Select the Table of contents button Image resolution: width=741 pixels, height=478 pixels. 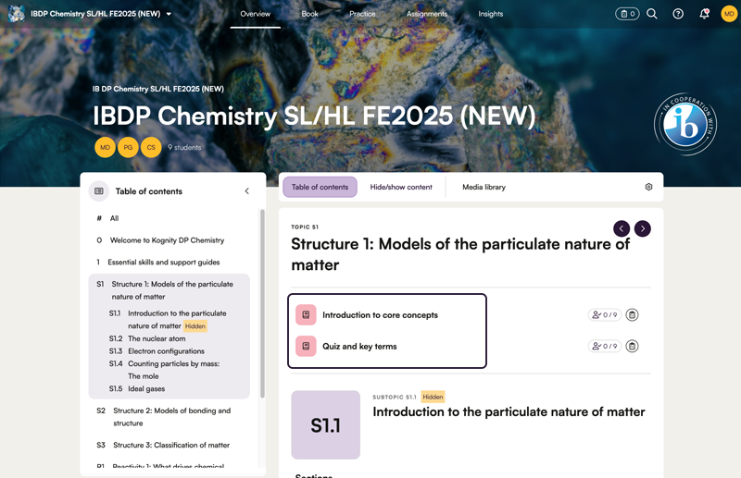tap(320, 187)
